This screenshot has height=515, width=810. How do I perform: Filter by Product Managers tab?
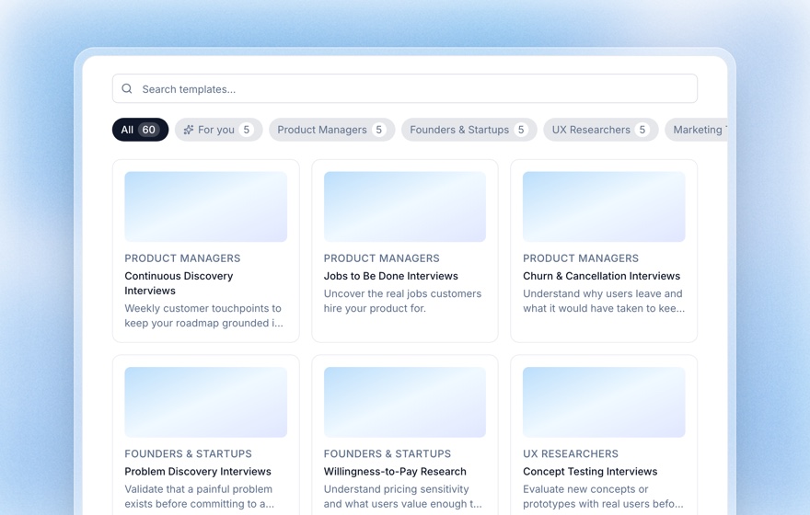331,130
